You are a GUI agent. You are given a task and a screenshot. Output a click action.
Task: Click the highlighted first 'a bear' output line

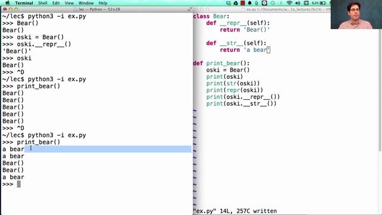(x=97, y=149)
